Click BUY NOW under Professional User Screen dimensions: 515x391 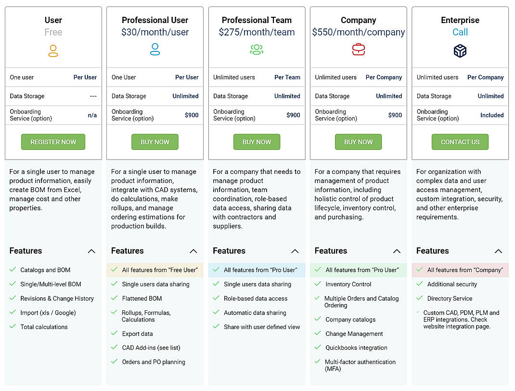pyautogui.click(x=154, y=142)
